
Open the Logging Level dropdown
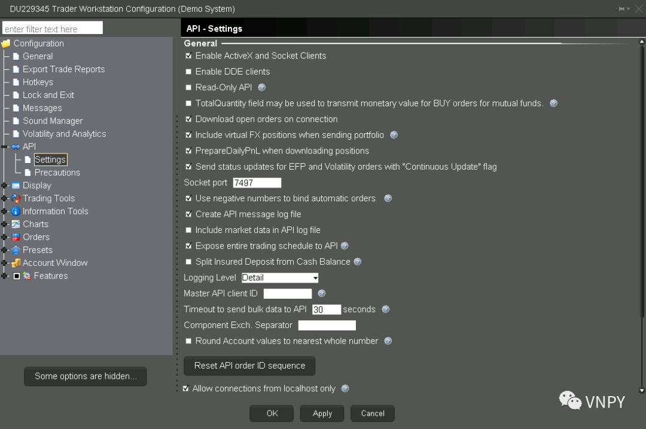280,278
